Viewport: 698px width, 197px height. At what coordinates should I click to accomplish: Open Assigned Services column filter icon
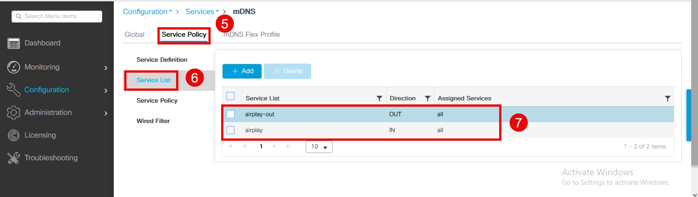668,98
